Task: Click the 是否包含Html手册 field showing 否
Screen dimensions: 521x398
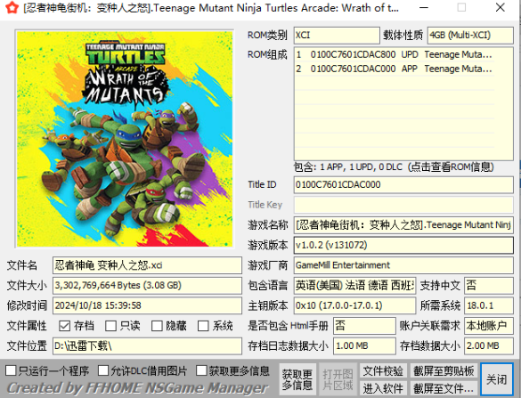Action: pyautogui.click(x=364, y=326)
